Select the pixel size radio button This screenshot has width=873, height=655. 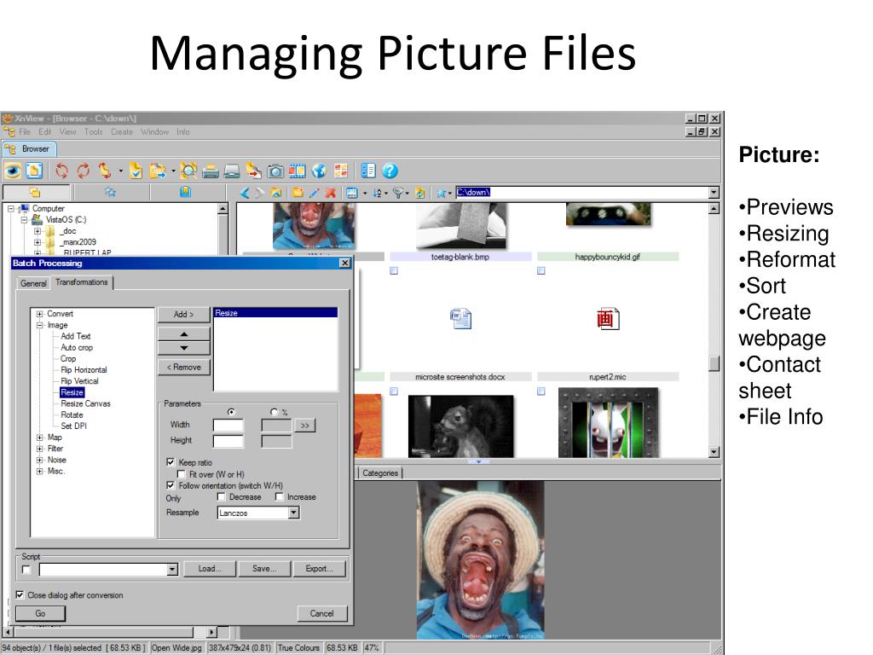click(231, 412)
